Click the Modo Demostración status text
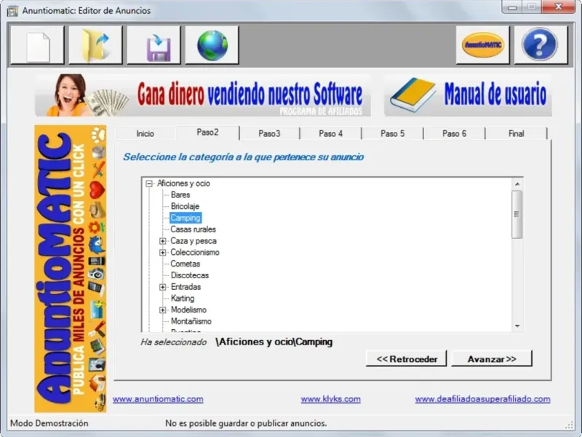 pyautogui.click(x=49, y=424)
